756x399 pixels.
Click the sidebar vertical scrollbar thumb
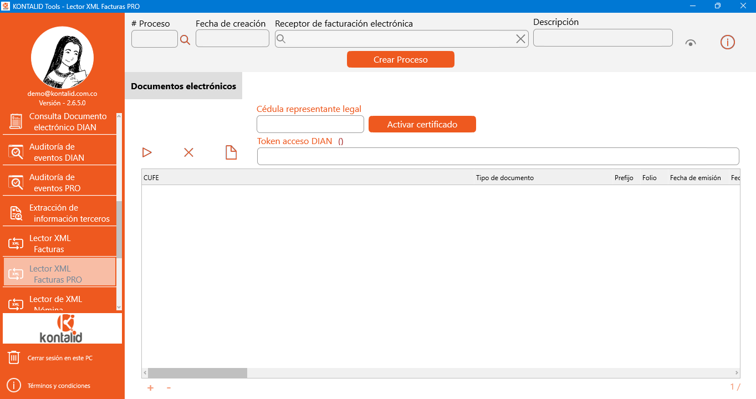click(119, 229)
